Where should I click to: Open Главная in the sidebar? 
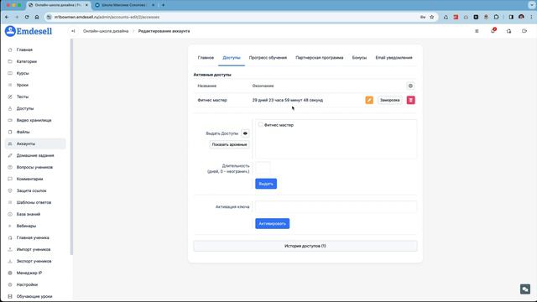click(x=24, y=49)
